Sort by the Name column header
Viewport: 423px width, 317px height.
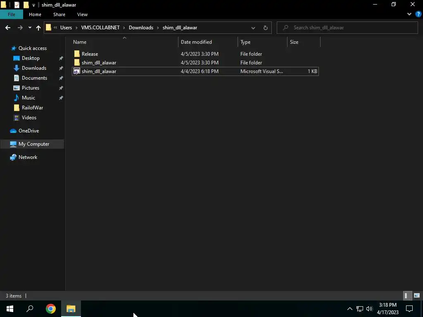pos(124,42)
